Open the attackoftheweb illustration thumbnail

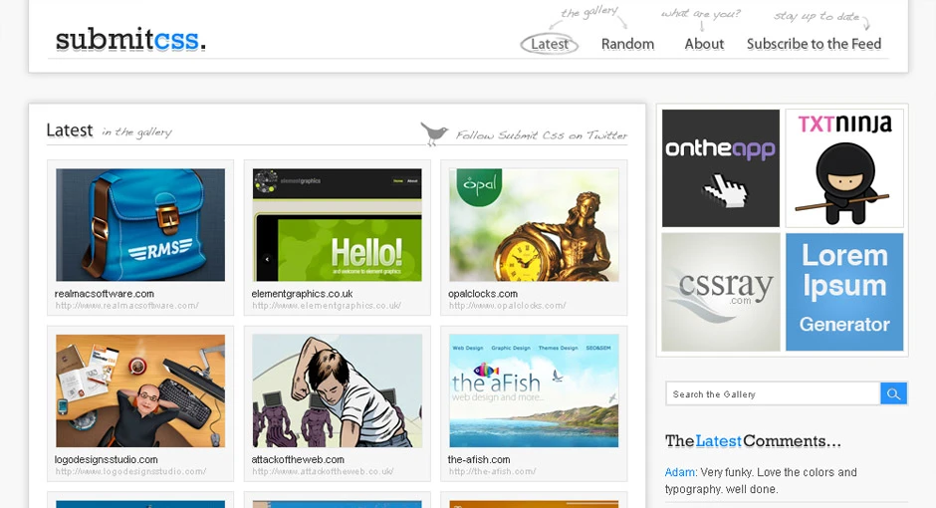tap(337, 390)
